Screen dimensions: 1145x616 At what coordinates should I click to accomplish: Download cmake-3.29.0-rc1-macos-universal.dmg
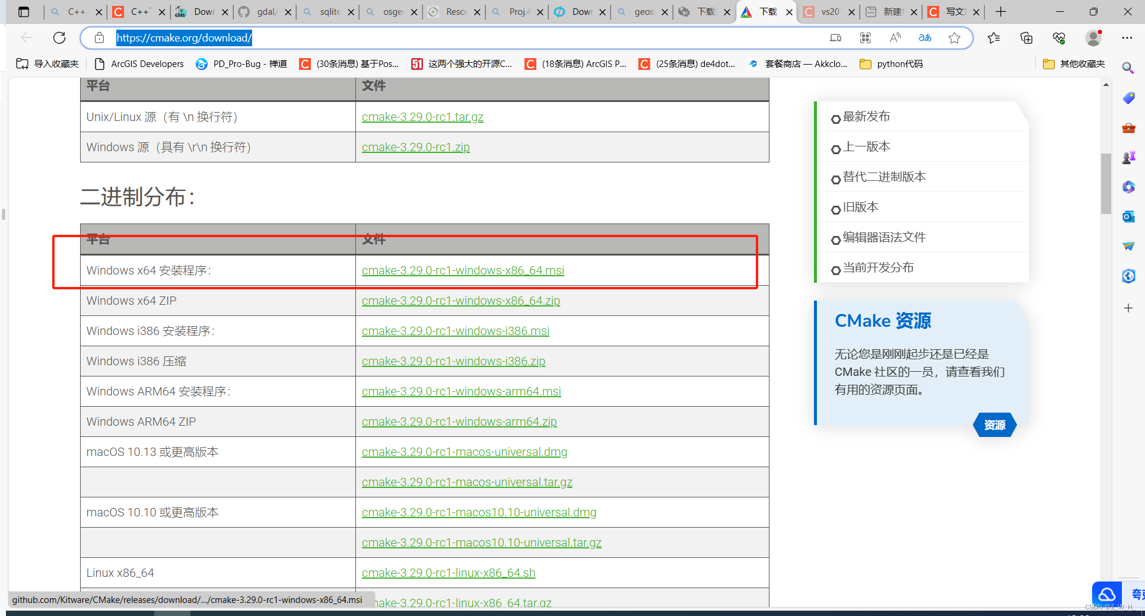pos(465,452)
